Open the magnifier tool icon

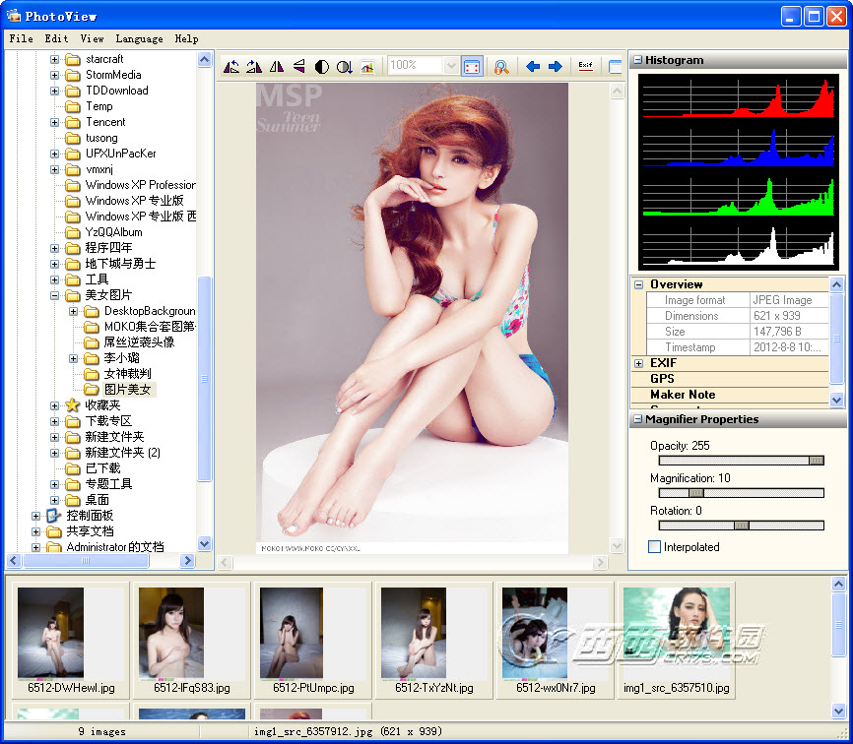point(501,67)
